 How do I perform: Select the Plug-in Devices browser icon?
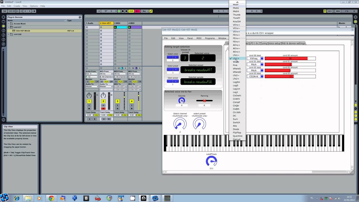pos(3,26)
